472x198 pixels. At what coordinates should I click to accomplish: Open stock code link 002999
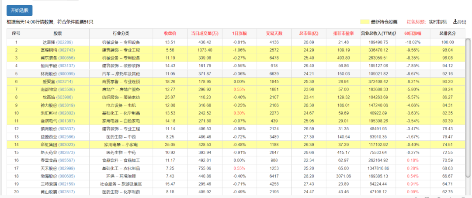[67, 168]
